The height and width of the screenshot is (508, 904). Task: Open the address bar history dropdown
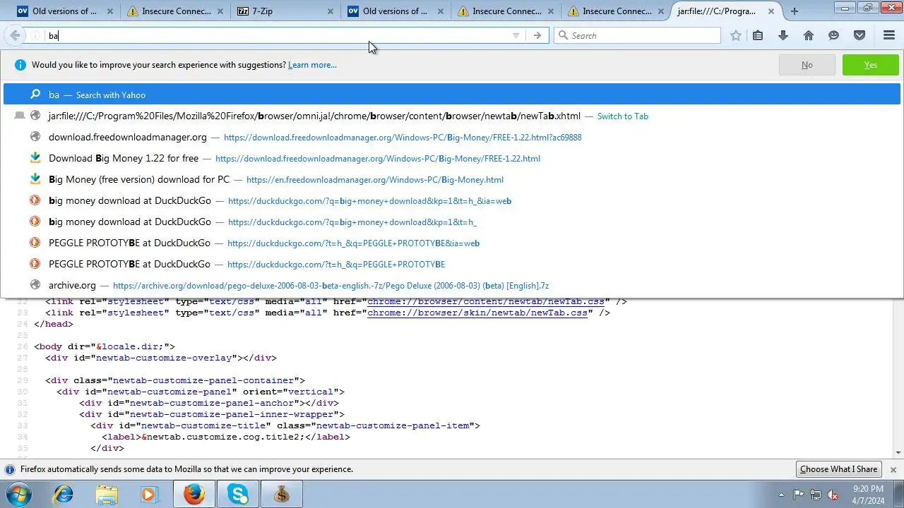516,35
